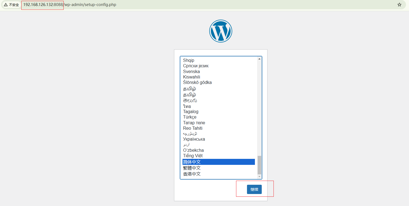Click the WordPress logo

point(221,31)
